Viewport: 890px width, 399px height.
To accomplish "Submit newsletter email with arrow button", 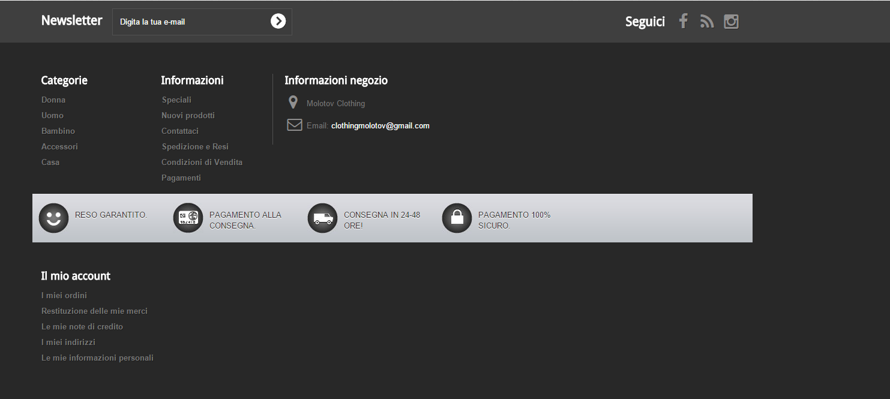I will (x=278, y=21).
